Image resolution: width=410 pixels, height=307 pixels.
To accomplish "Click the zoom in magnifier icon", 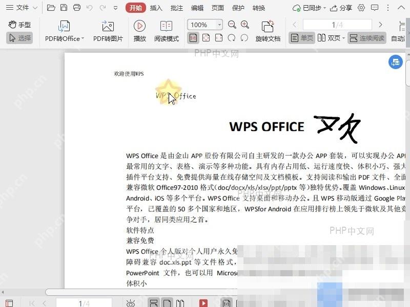I will (x=245, y=25).
